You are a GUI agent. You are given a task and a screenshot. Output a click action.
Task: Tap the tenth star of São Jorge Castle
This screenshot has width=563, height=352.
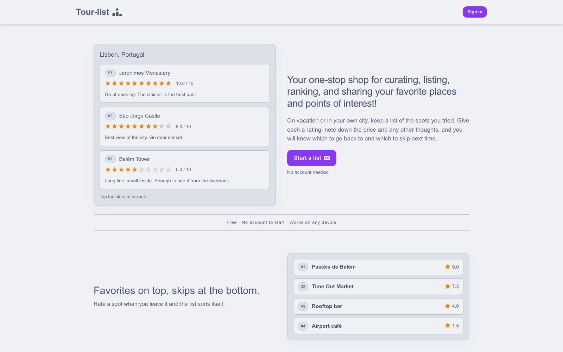169,126
